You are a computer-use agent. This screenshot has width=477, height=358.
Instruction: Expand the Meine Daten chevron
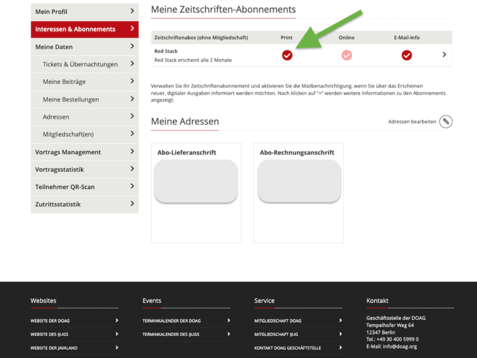pos(132,47)
